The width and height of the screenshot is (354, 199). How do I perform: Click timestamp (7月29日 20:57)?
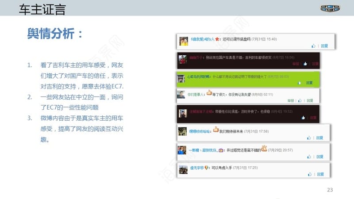pyautogui.click(x=280, y=150)
